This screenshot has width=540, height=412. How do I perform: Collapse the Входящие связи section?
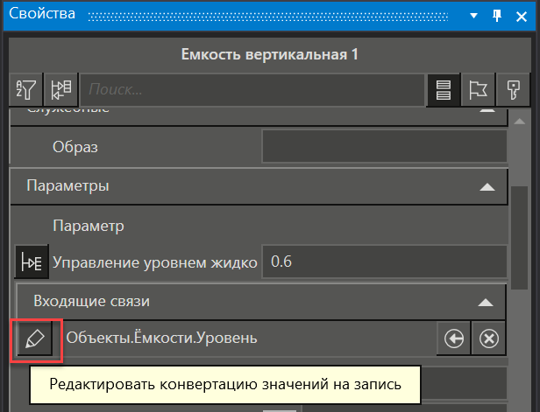tap(484, 301)
